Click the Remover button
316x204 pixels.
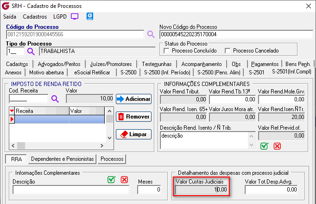133,117
